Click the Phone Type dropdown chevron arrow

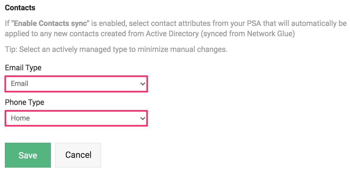tap(143, 118)
